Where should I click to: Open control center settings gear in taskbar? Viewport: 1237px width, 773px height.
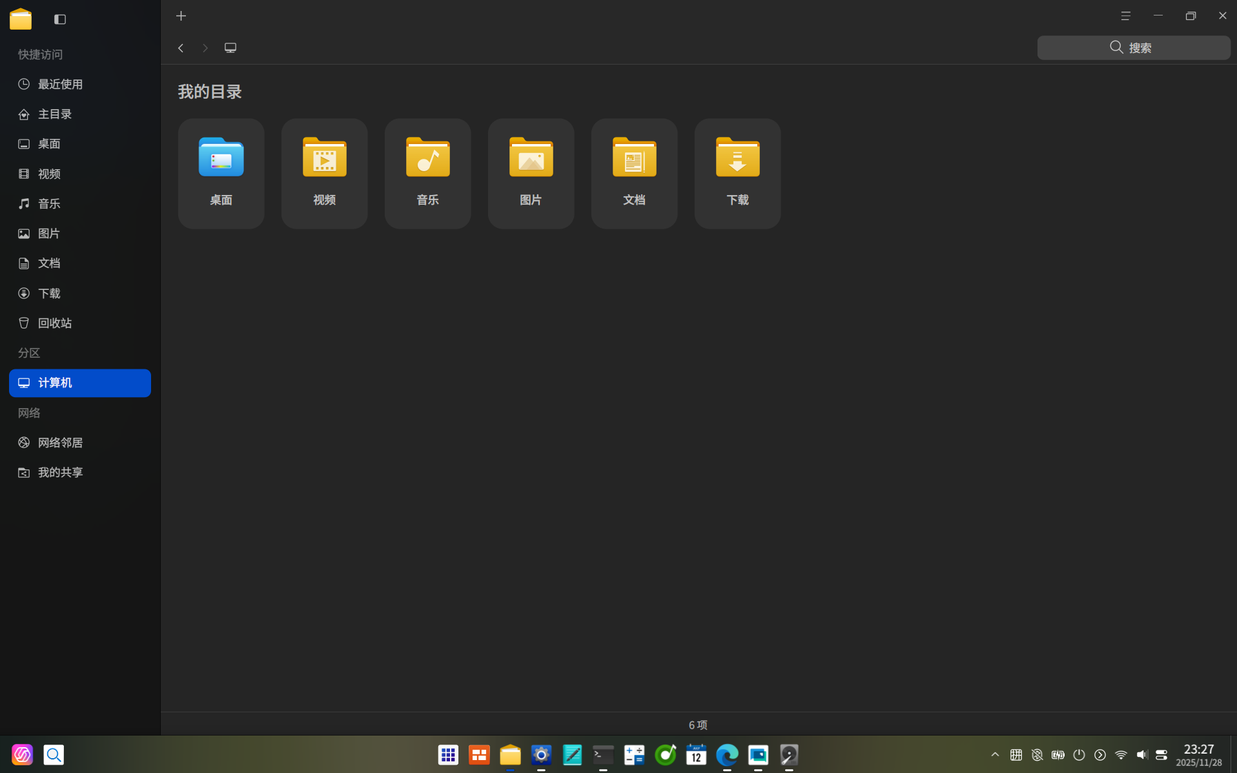(541, 754)
